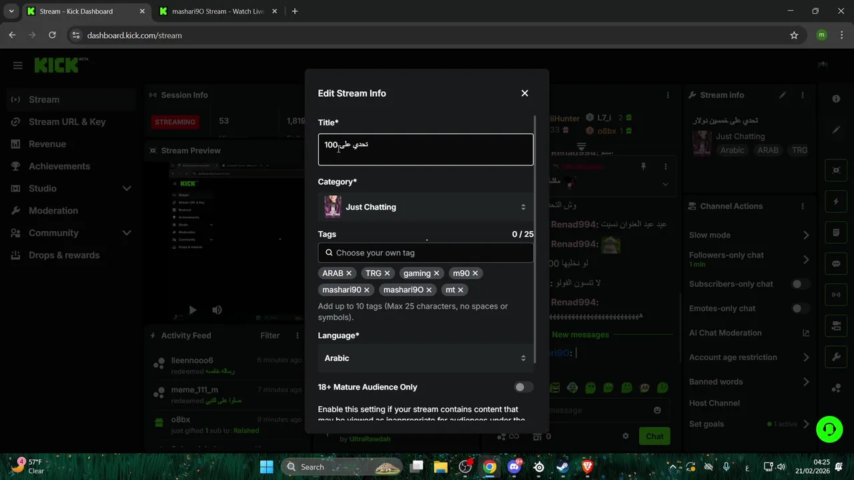Expand the Studio sidebar section
This screenshot has height=480, width=854.
(x=71, y=189)
